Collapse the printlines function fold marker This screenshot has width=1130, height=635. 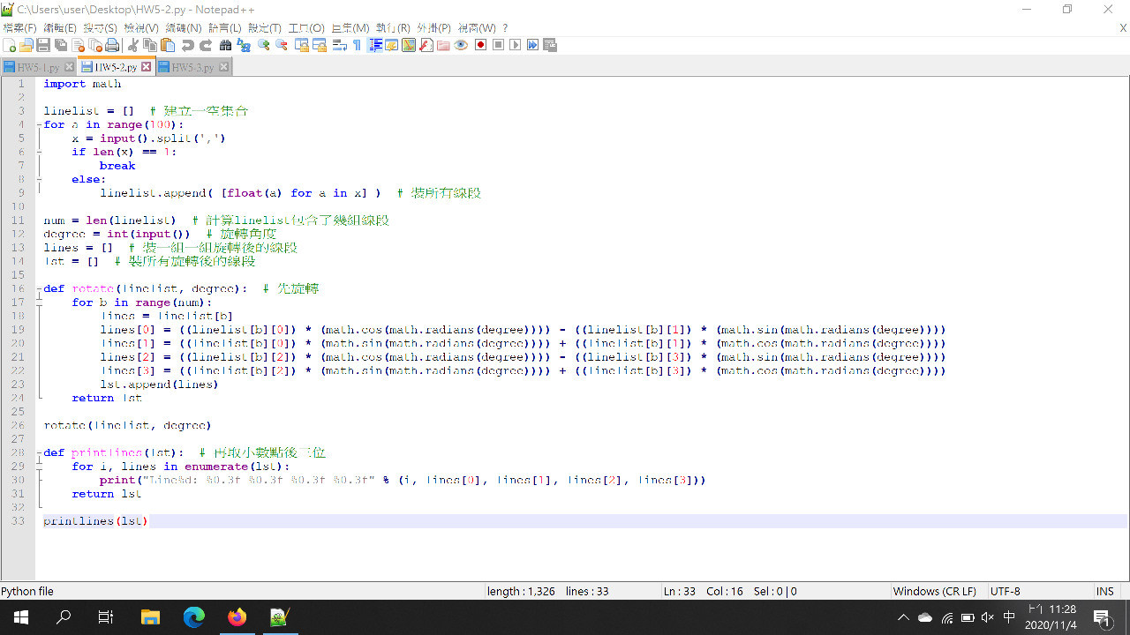[x=40, y=453]
